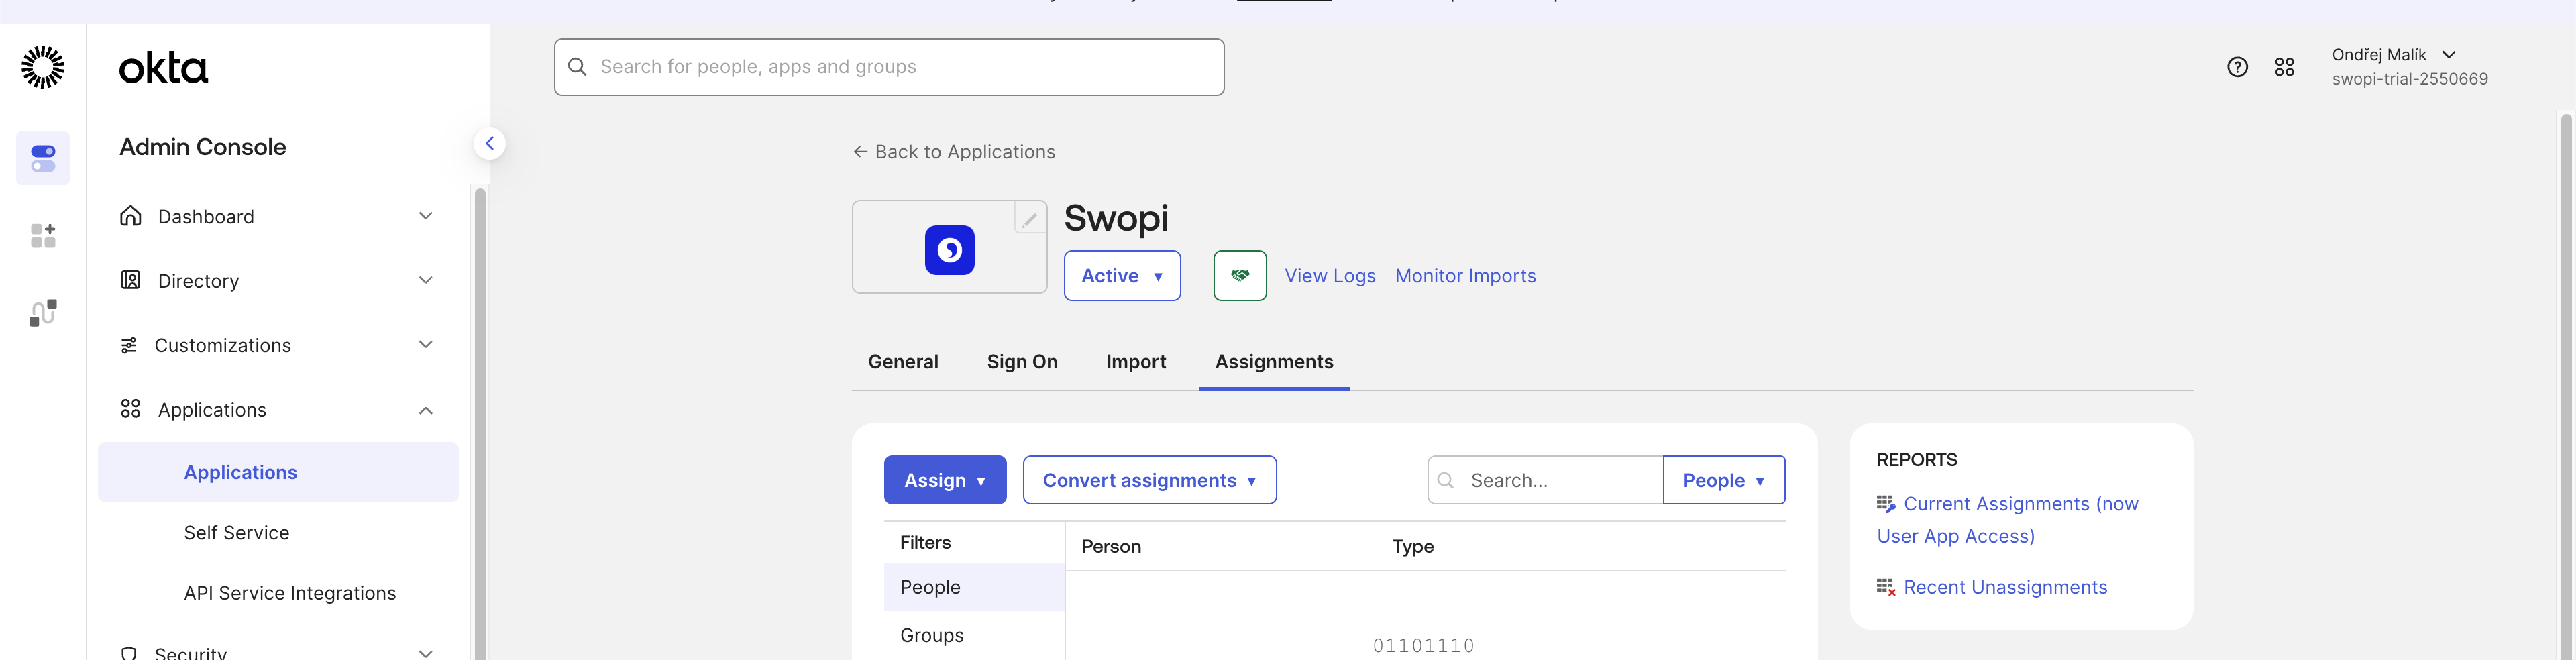Select the Assignments tab
Screen dimensions: 2576x660
click(x=1274, y=362)
